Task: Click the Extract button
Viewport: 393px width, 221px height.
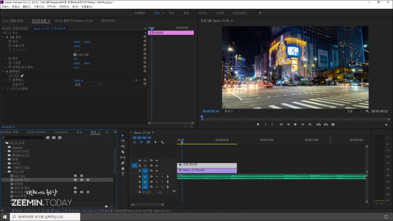Action: point(326,124)
